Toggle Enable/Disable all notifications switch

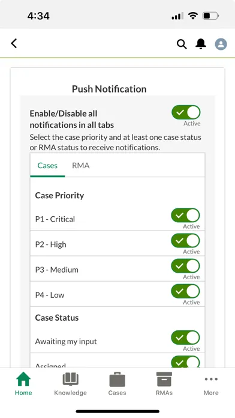[186, 112]
